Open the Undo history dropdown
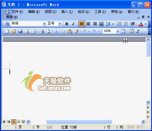This screenshot has height=131, width=152. point(89,31)
